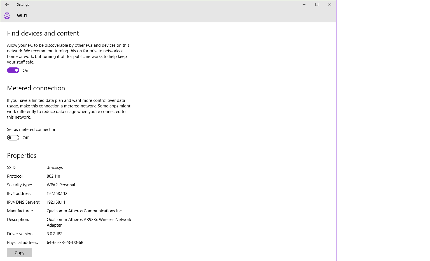The height and width of the screenshot is (261, 430).
Task: Click the discoverable PC description paragraph
Action: click(68, 54)
